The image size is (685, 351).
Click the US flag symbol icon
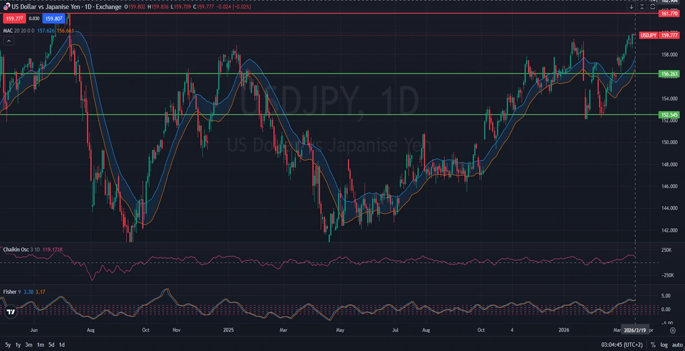[6, 6]
